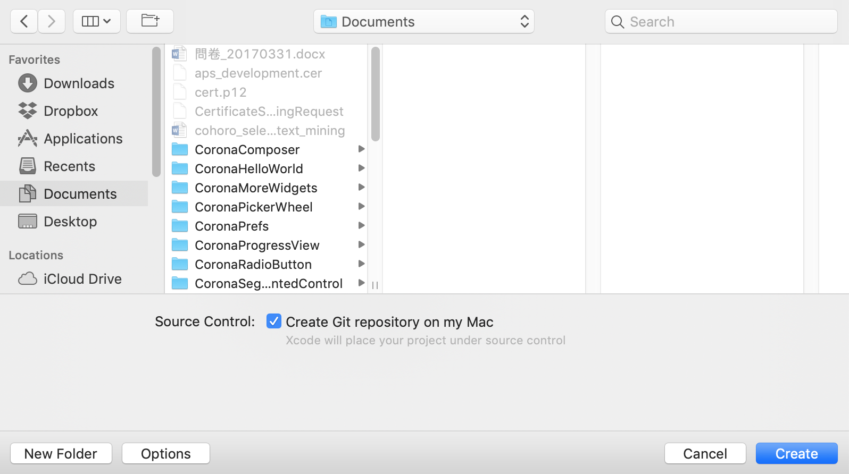The image size is (849, 474).
Task: Open the Options button
Action: pos(166,453)
